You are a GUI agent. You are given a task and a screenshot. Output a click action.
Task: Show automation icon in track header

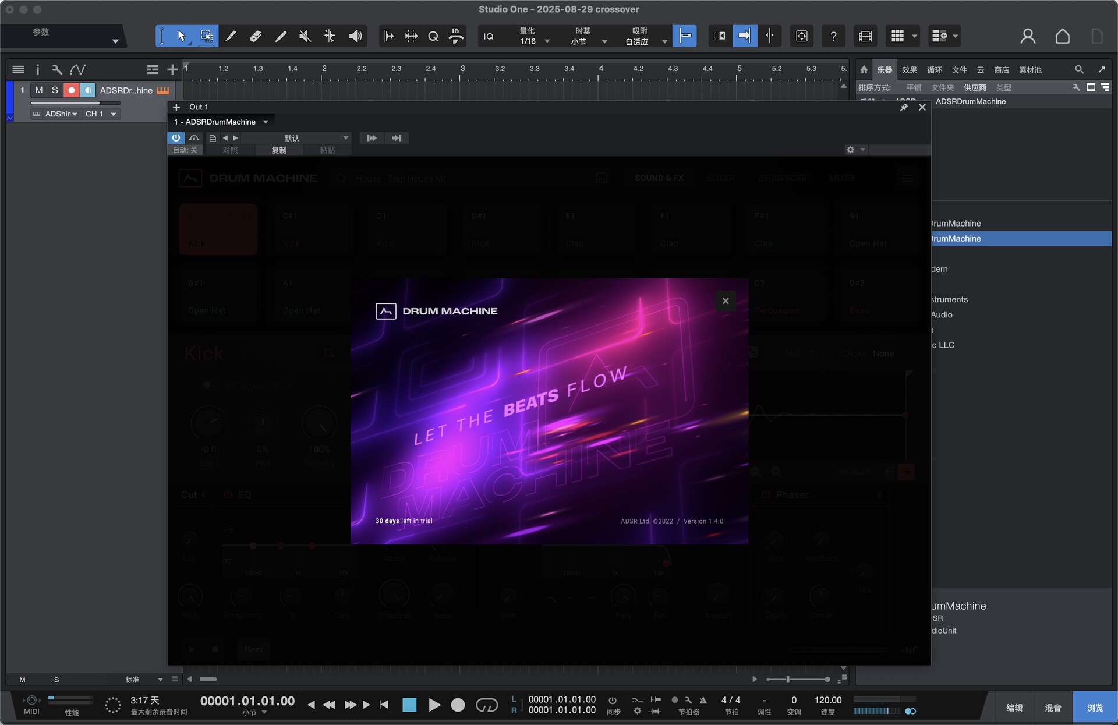pyautogui.click(x=77, y=70)
